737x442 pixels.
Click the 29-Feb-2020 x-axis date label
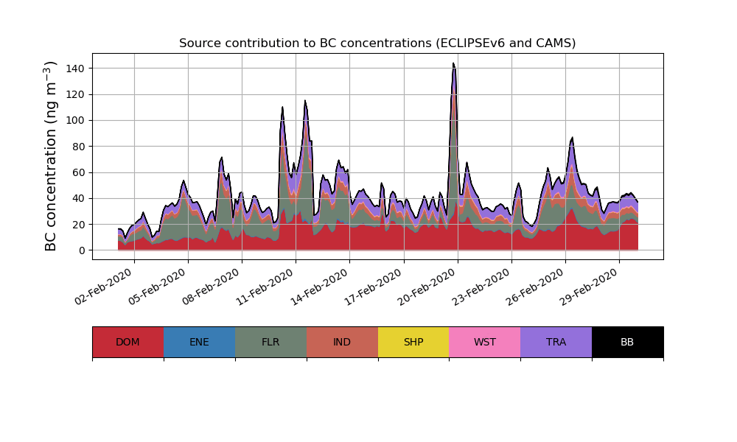coord(590,286)
